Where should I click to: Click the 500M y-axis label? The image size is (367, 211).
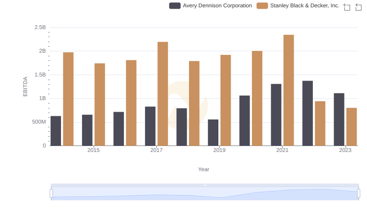39,122
